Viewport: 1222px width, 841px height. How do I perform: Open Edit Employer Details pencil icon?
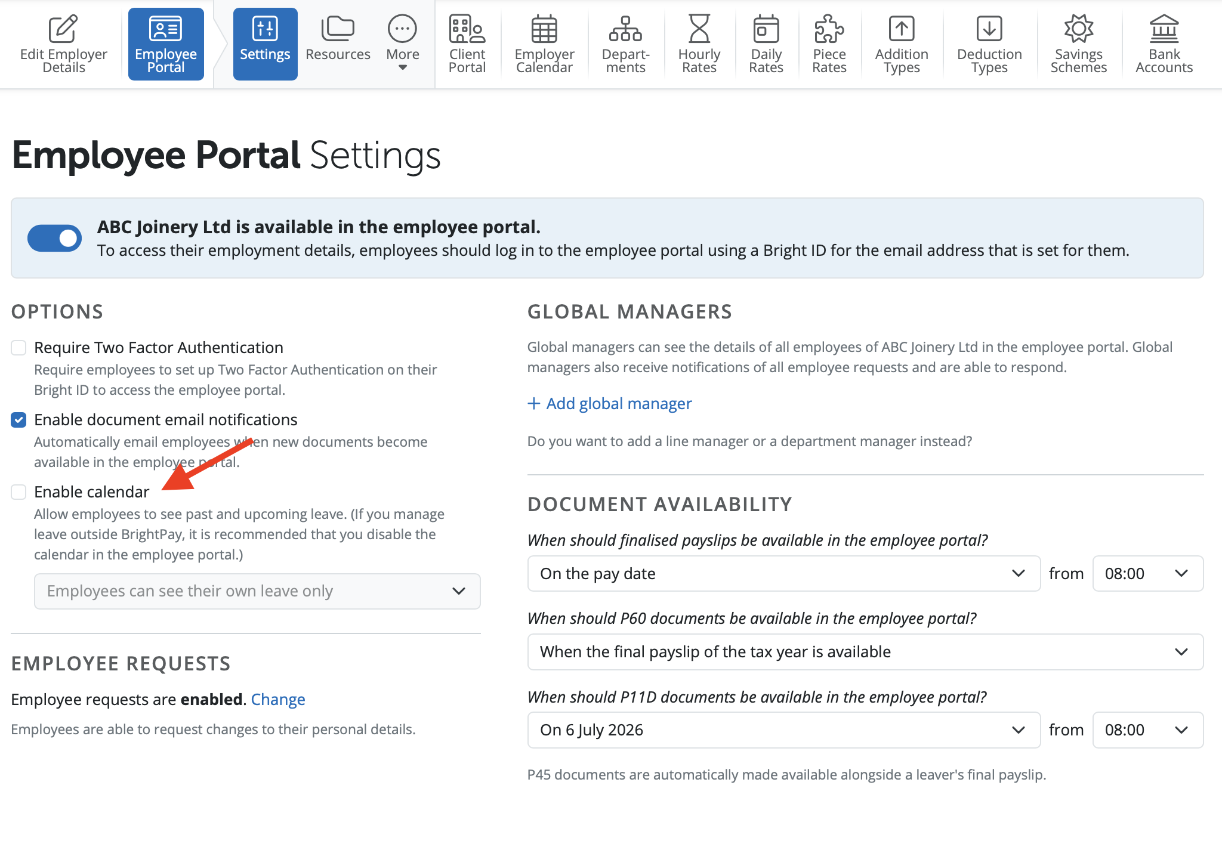tap(63, 29)
